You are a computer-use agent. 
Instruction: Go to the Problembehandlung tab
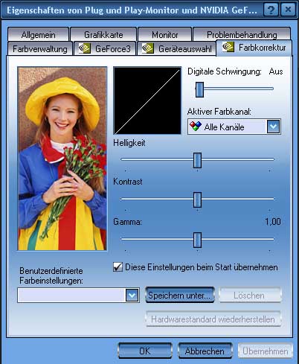[x=242, y=34]
